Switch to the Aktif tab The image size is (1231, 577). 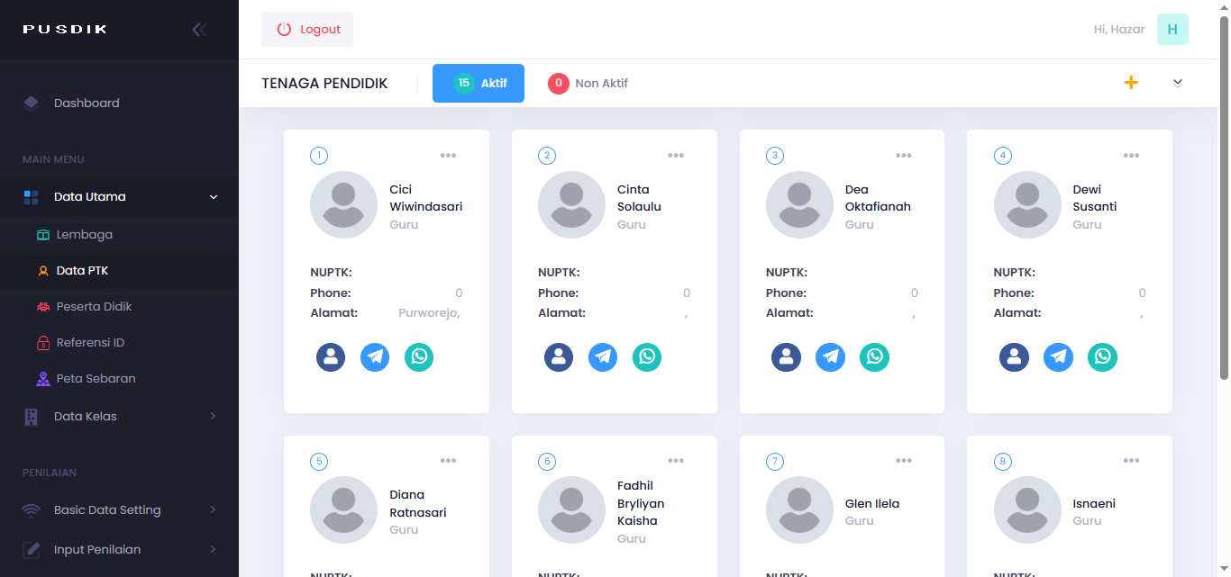[479, 83]
